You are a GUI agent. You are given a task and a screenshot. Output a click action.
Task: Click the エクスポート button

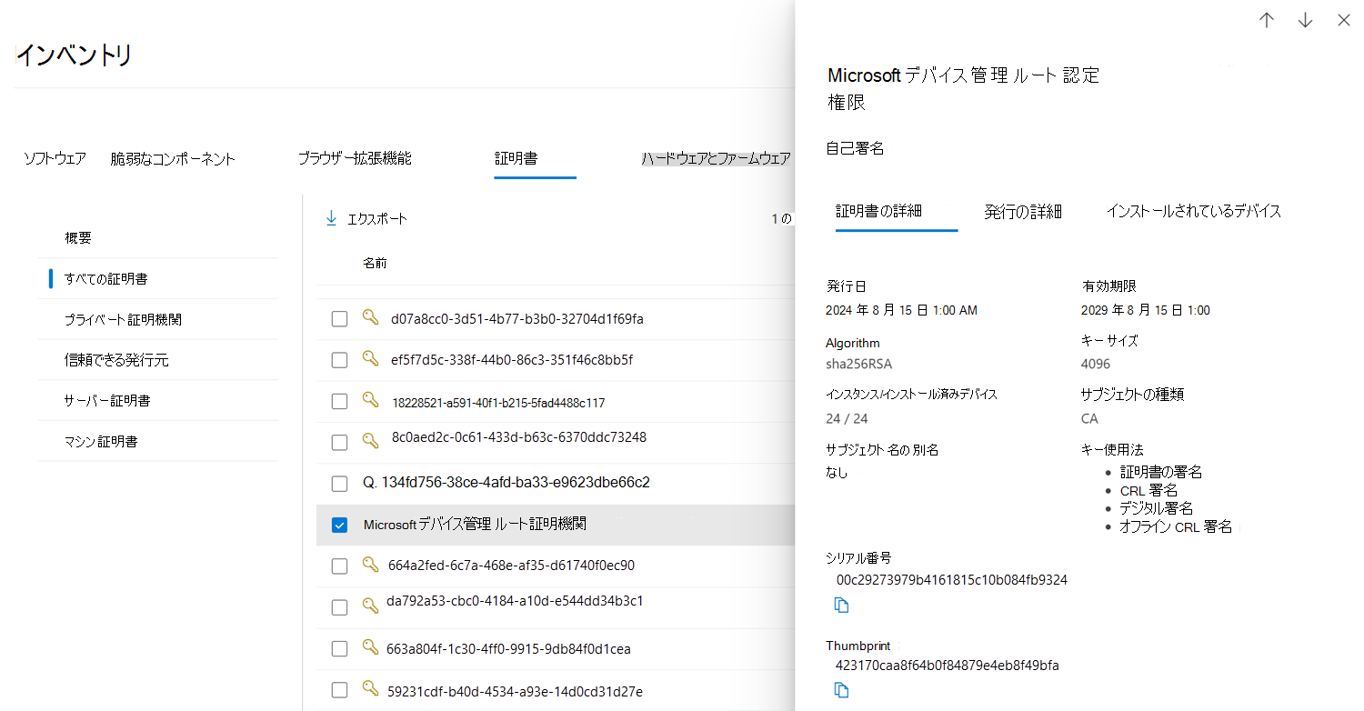(x=366, y=218)
